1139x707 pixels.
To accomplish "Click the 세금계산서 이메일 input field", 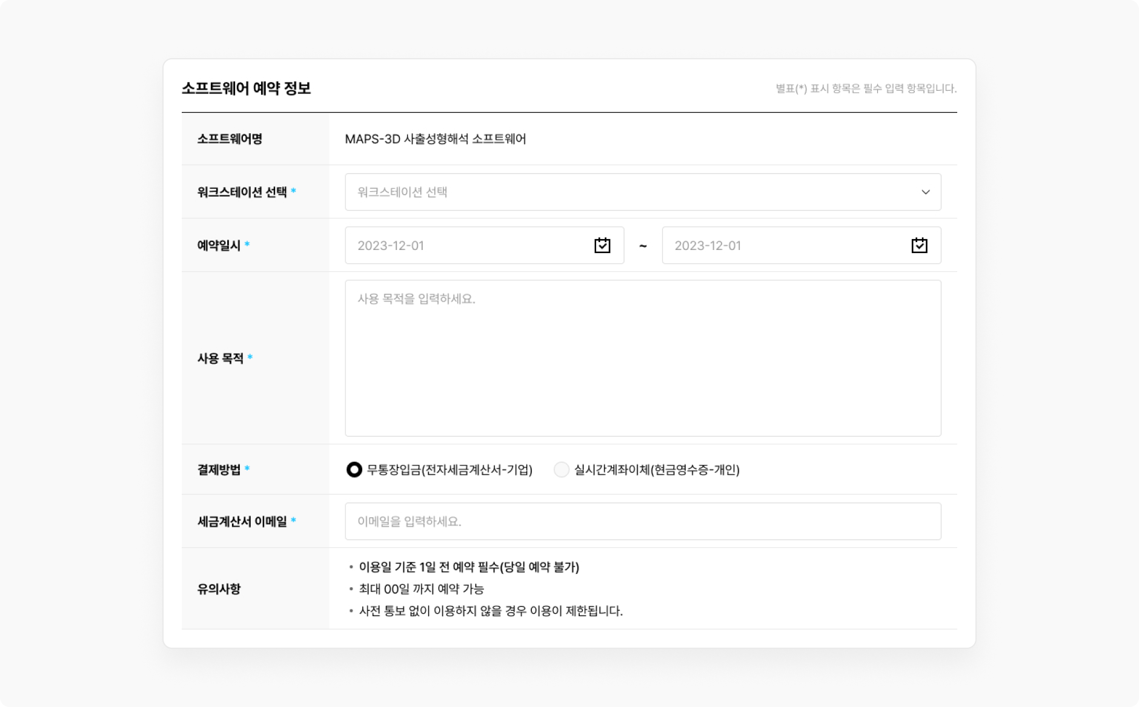I will (642, 521).
